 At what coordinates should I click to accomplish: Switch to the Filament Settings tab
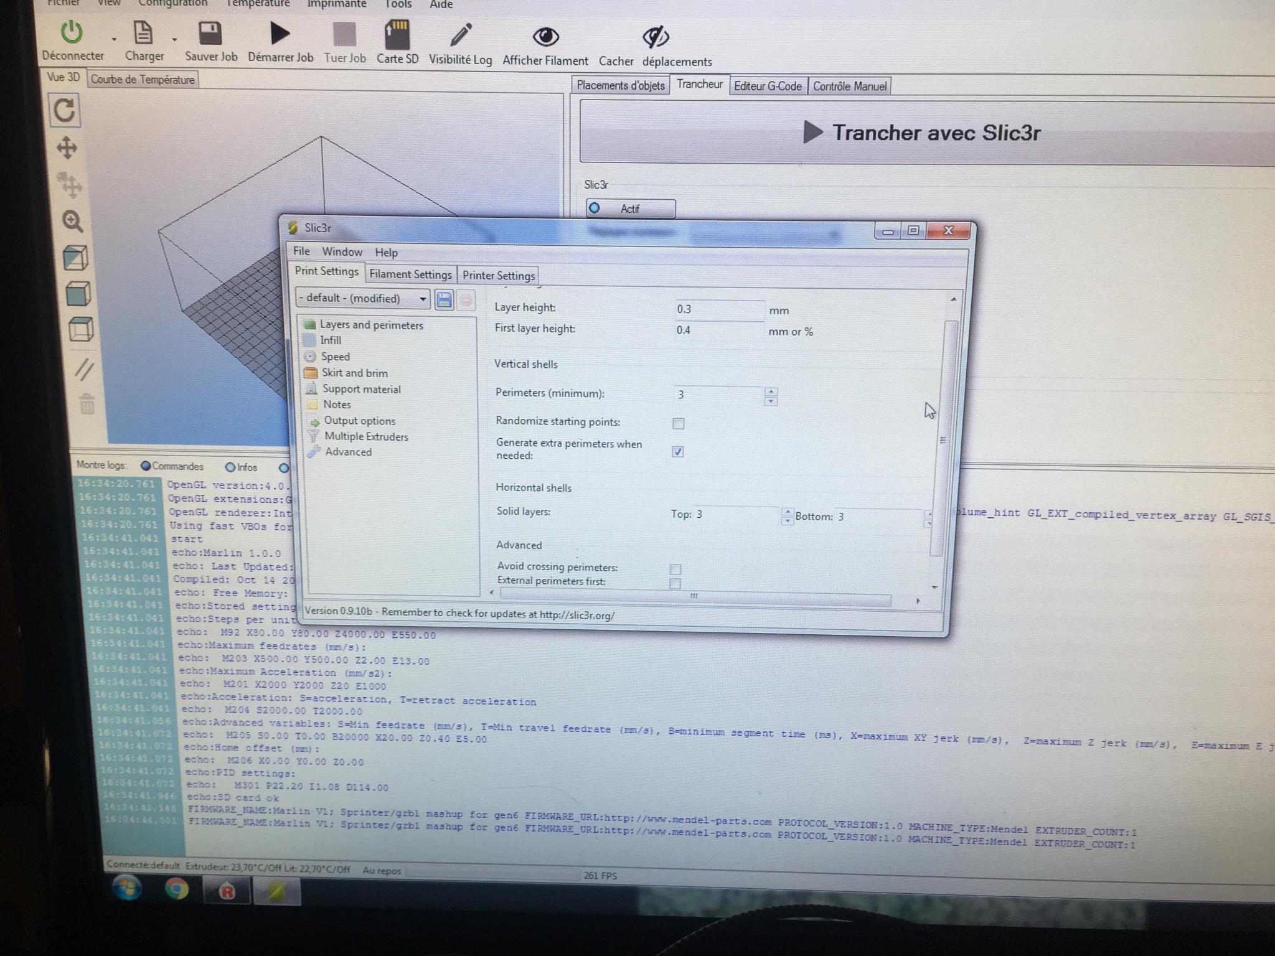tap(410, 274)
